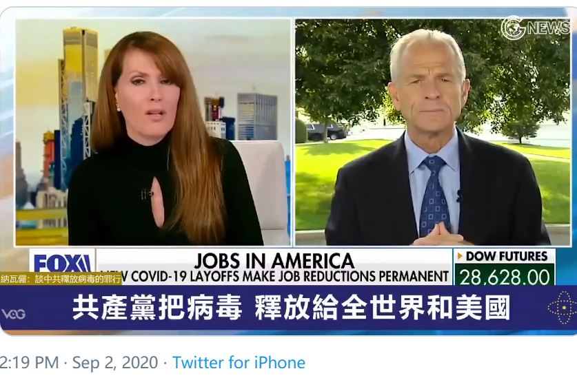Click the FOX network logo

(63, 262)
